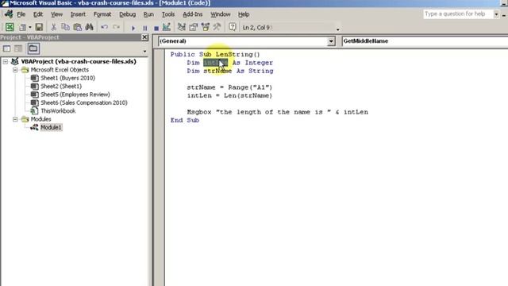Click the End Sub line

coord(185,120)
